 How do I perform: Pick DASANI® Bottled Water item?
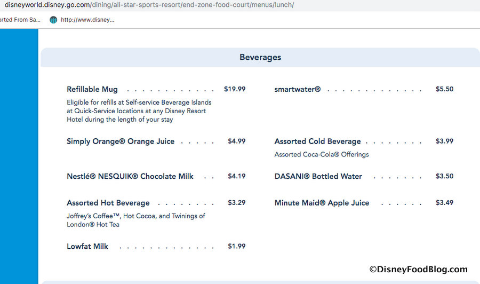pyautogui.click(x=318, y=176)
